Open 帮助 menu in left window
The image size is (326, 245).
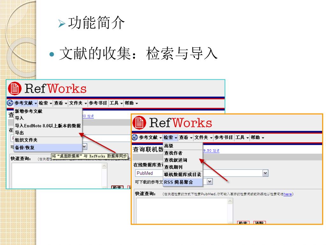131,103
